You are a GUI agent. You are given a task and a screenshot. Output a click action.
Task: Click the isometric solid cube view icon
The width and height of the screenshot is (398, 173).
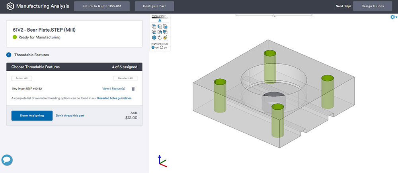tap(154, 38)
